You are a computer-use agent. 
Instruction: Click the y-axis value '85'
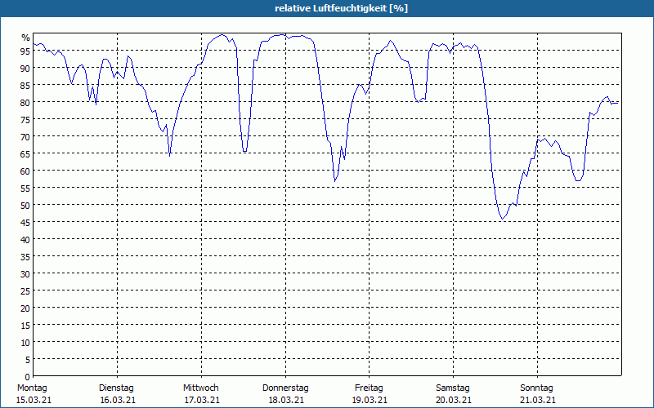coord(25,86)
